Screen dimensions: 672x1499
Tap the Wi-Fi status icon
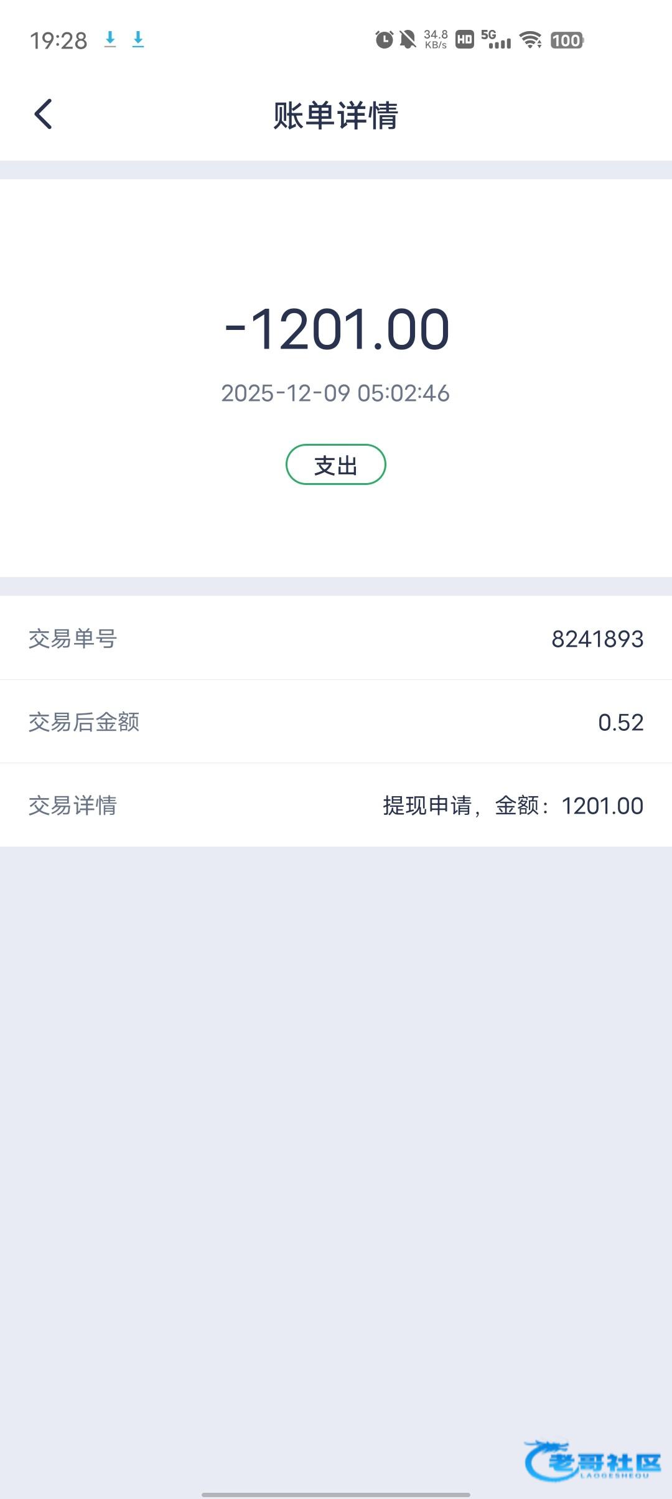tap(531, 40)
